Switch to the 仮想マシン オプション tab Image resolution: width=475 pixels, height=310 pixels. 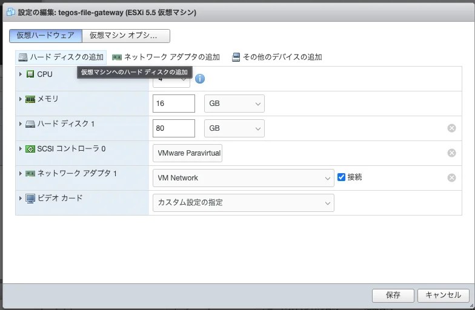pyautogui.click(x=126, y=36)
